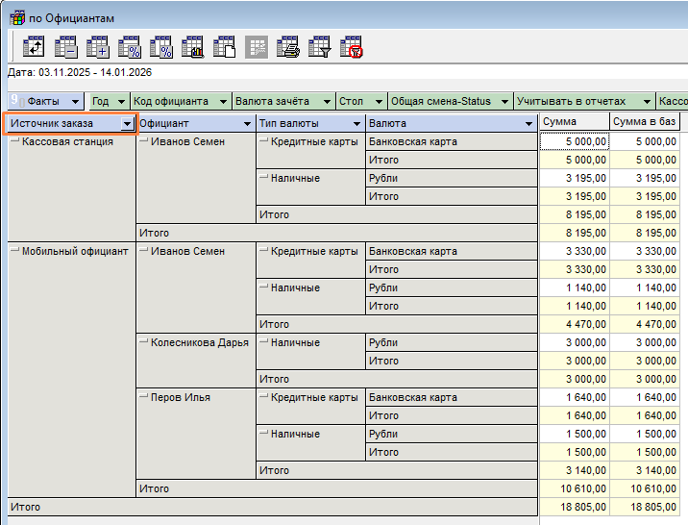
Task: Open the Официант column filter dropdown
Action: coord(246,124)
